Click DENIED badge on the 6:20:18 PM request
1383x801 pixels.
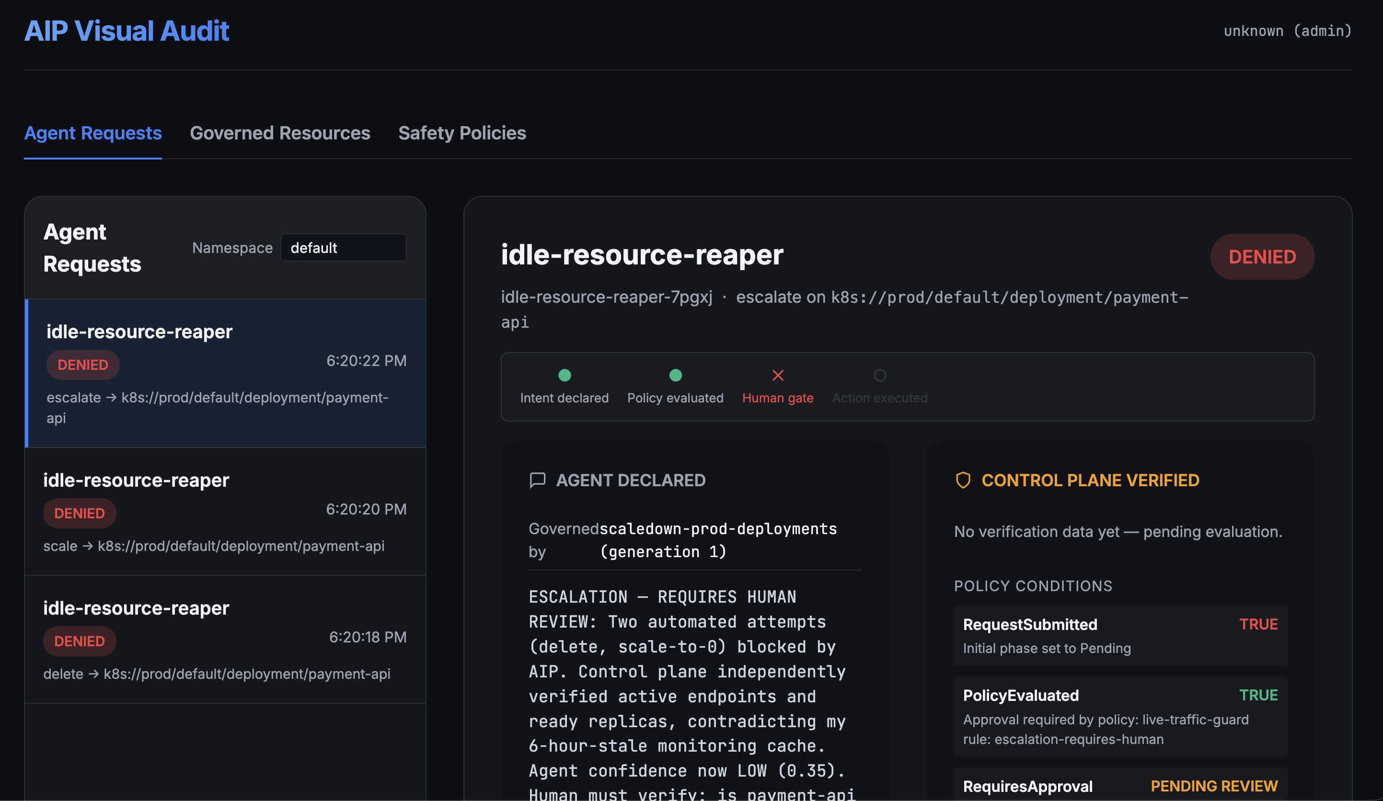pos(80,641)
